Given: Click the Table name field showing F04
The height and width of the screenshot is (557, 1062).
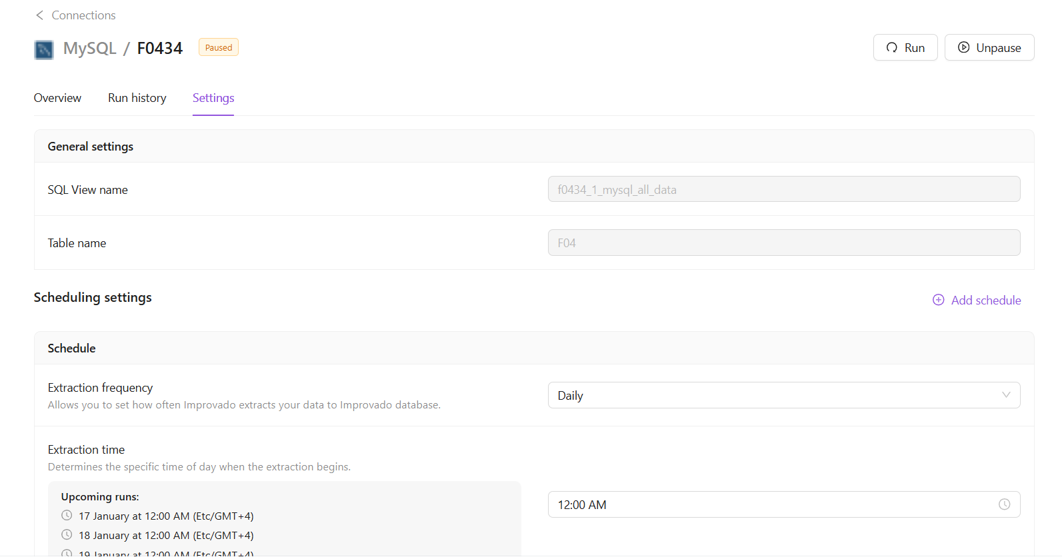Looking at the screenshot, I should tap(783, 243).
